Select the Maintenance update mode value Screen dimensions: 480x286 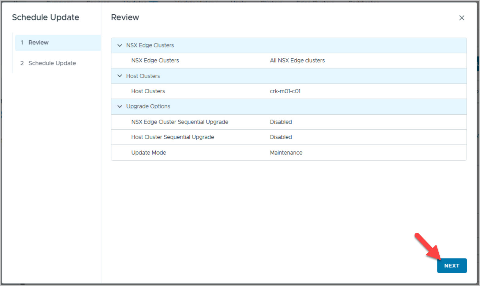(x=286, y=153)
